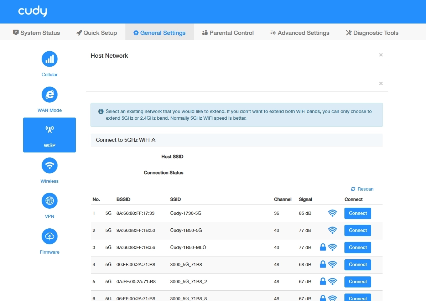Viewport: 426px width, 301px height.
Task: Click the WiFi signal icon for 3000_5G_71B8
Action: pyautogui.click(x=332, y=264)
